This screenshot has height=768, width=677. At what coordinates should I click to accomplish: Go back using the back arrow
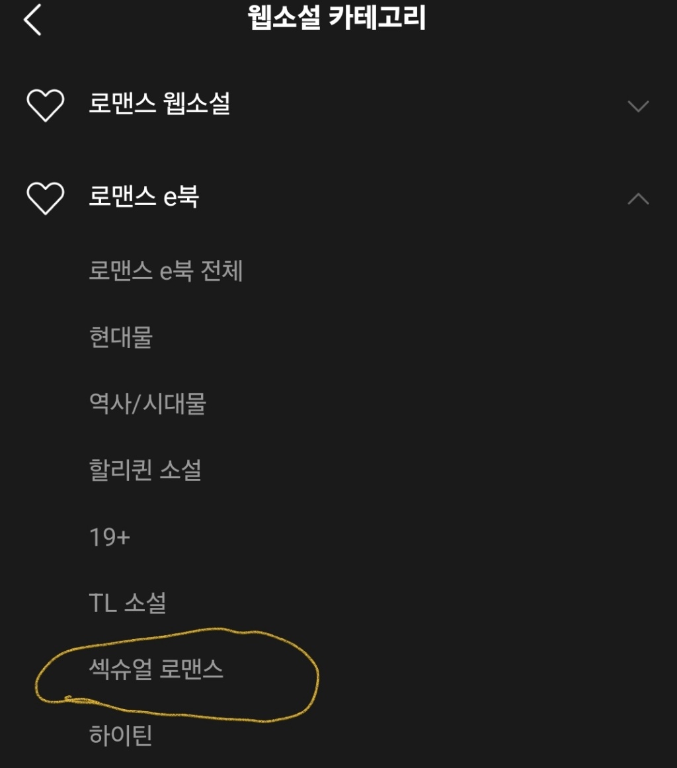[x=32, y=19]
